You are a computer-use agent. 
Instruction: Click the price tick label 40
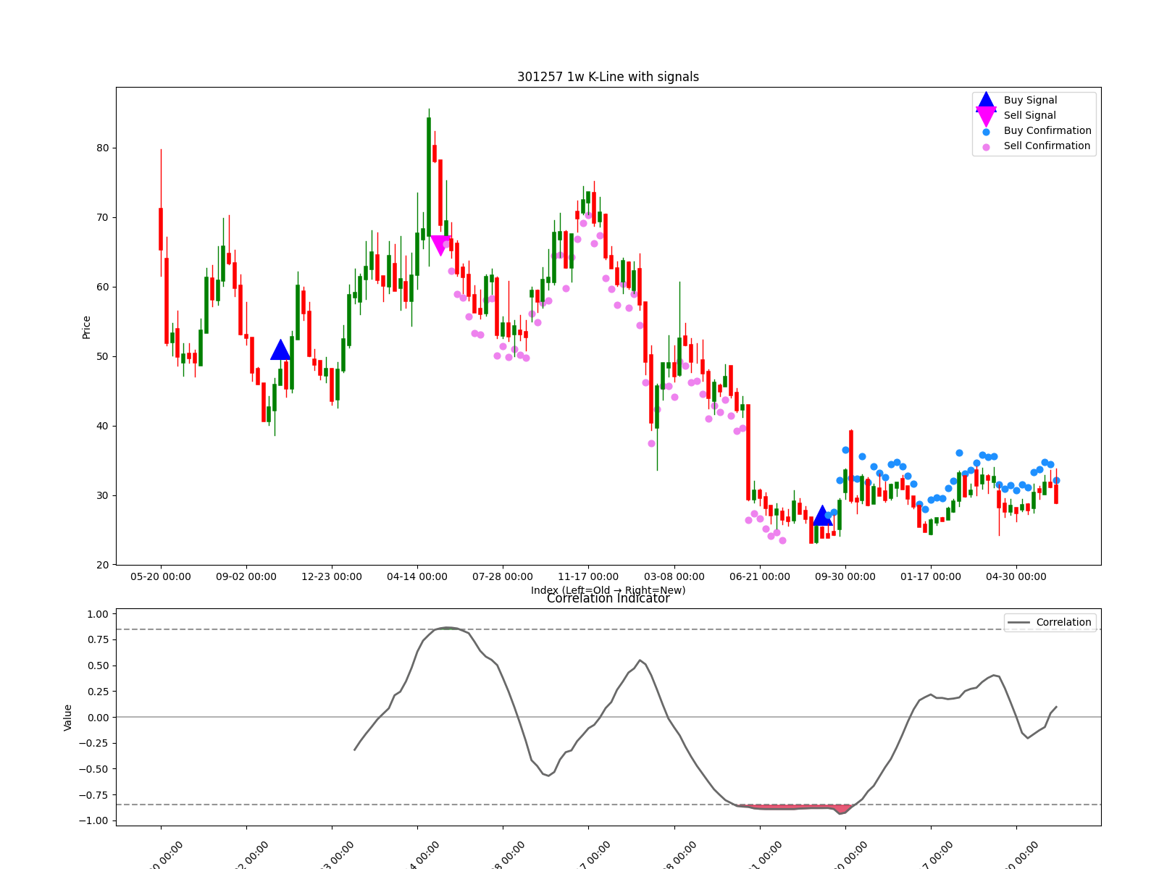pyautogui.click(x=103, y=426)
